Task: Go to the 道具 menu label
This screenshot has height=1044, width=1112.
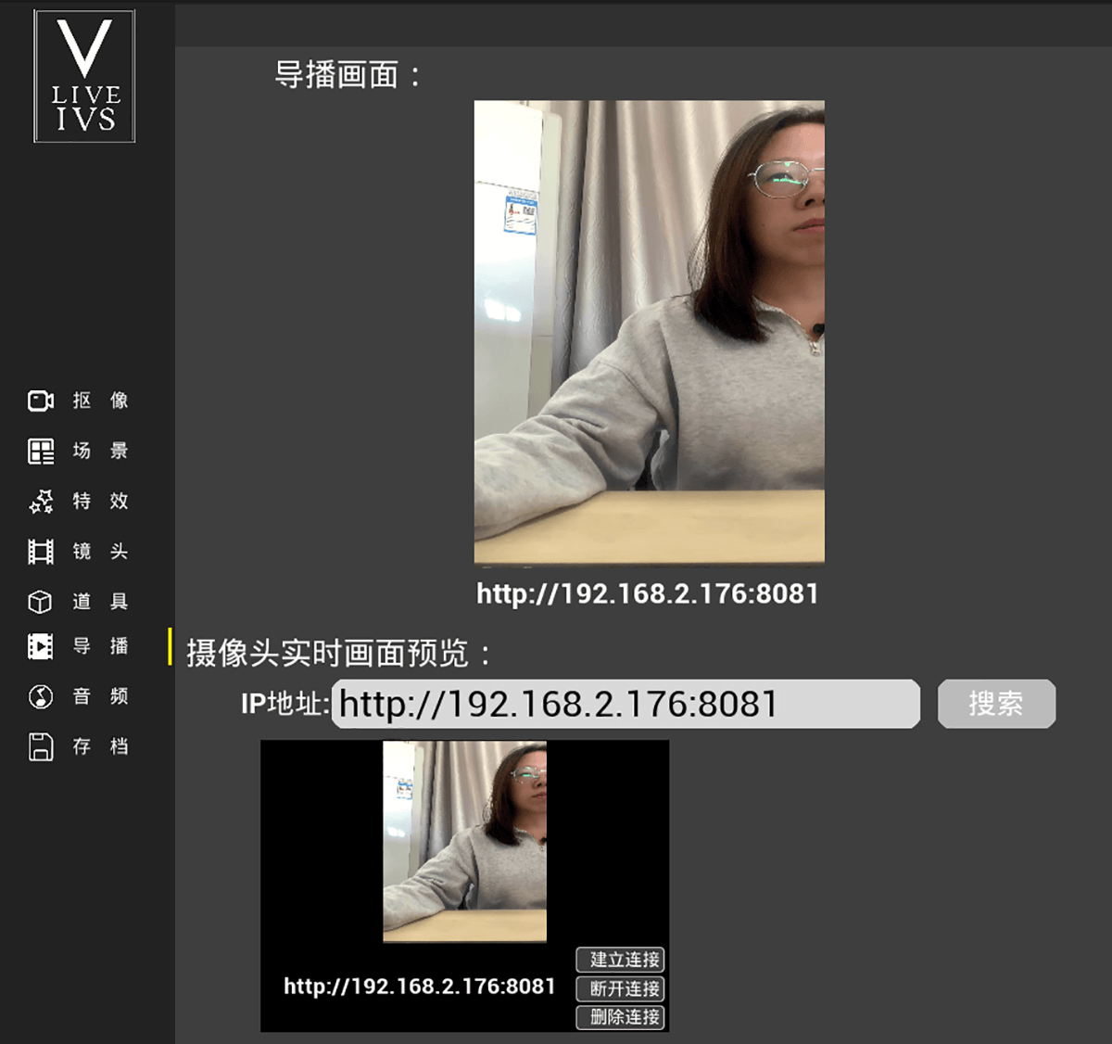Action: click(x=100, y=601)
